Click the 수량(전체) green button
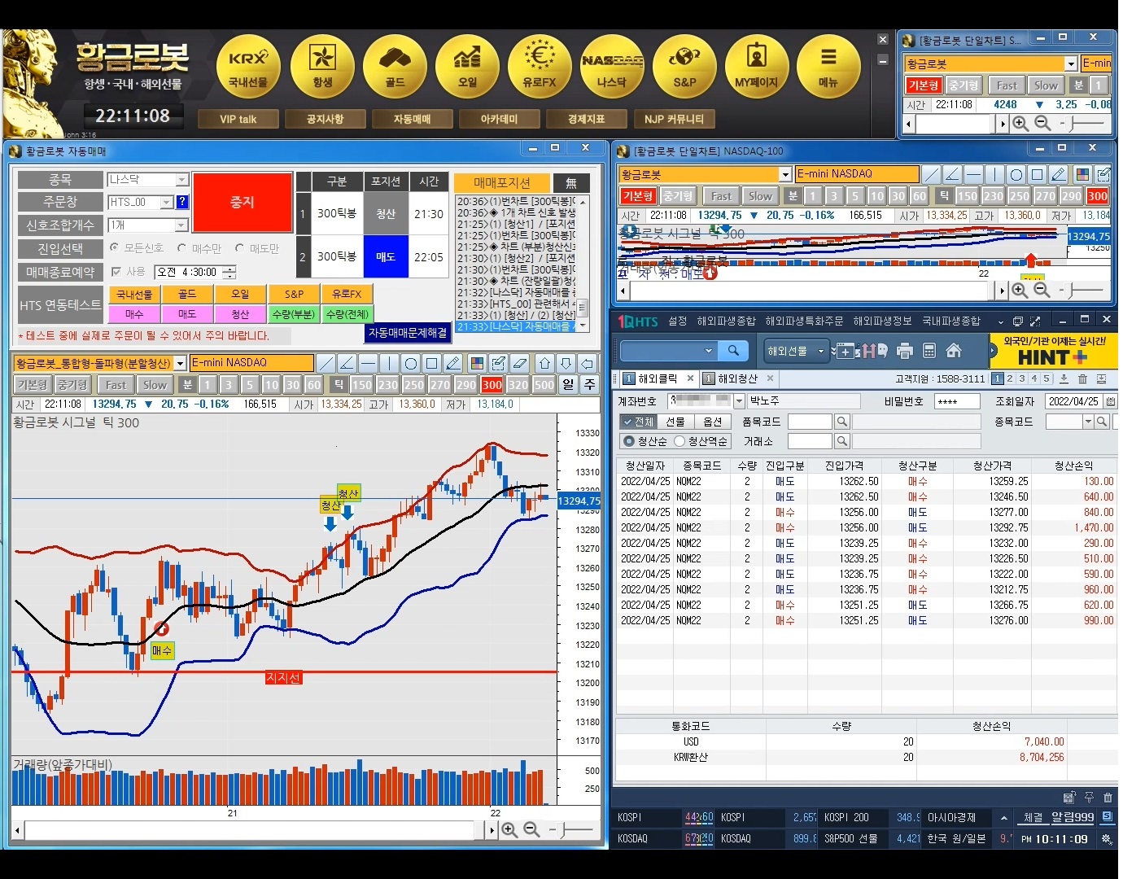Screen dimensions: 1123x879 pos(347,314)
